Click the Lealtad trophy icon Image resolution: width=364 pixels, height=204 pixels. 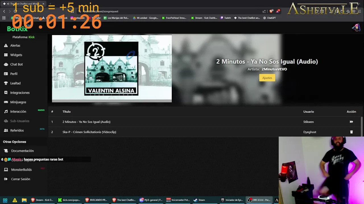click(x=6, y=83)
